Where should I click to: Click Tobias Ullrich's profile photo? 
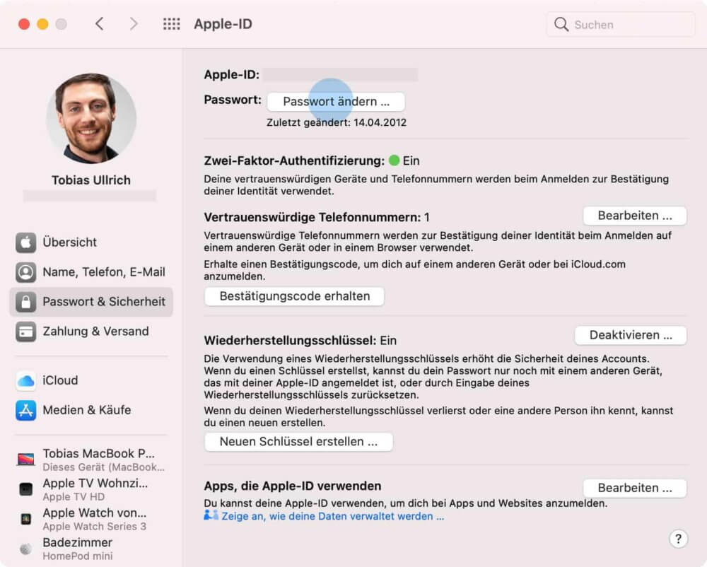click(91, 119)
